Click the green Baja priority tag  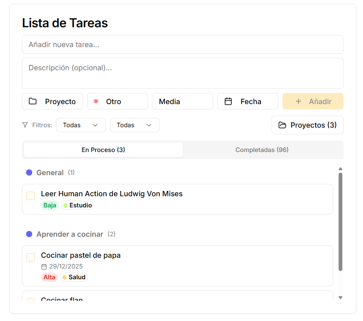tap(50, 205)
